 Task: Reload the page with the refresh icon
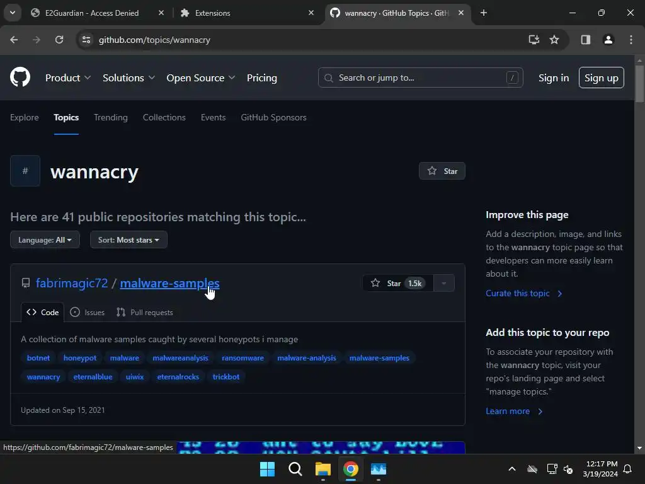(59, 40)
